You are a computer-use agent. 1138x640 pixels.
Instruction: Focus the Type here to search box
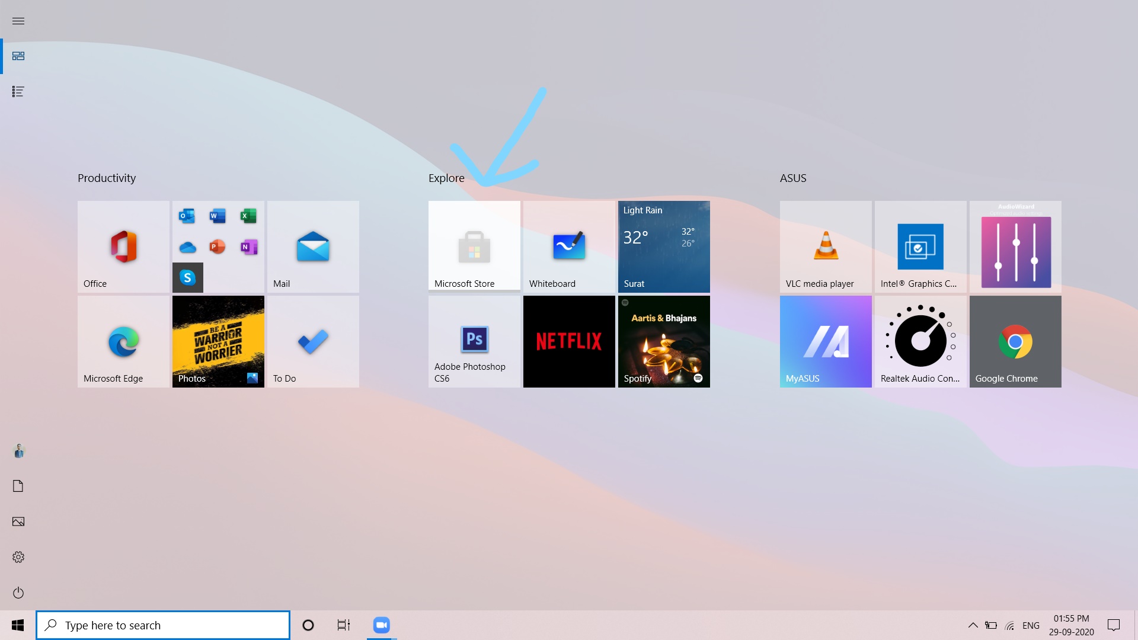[x=163, y=625]
